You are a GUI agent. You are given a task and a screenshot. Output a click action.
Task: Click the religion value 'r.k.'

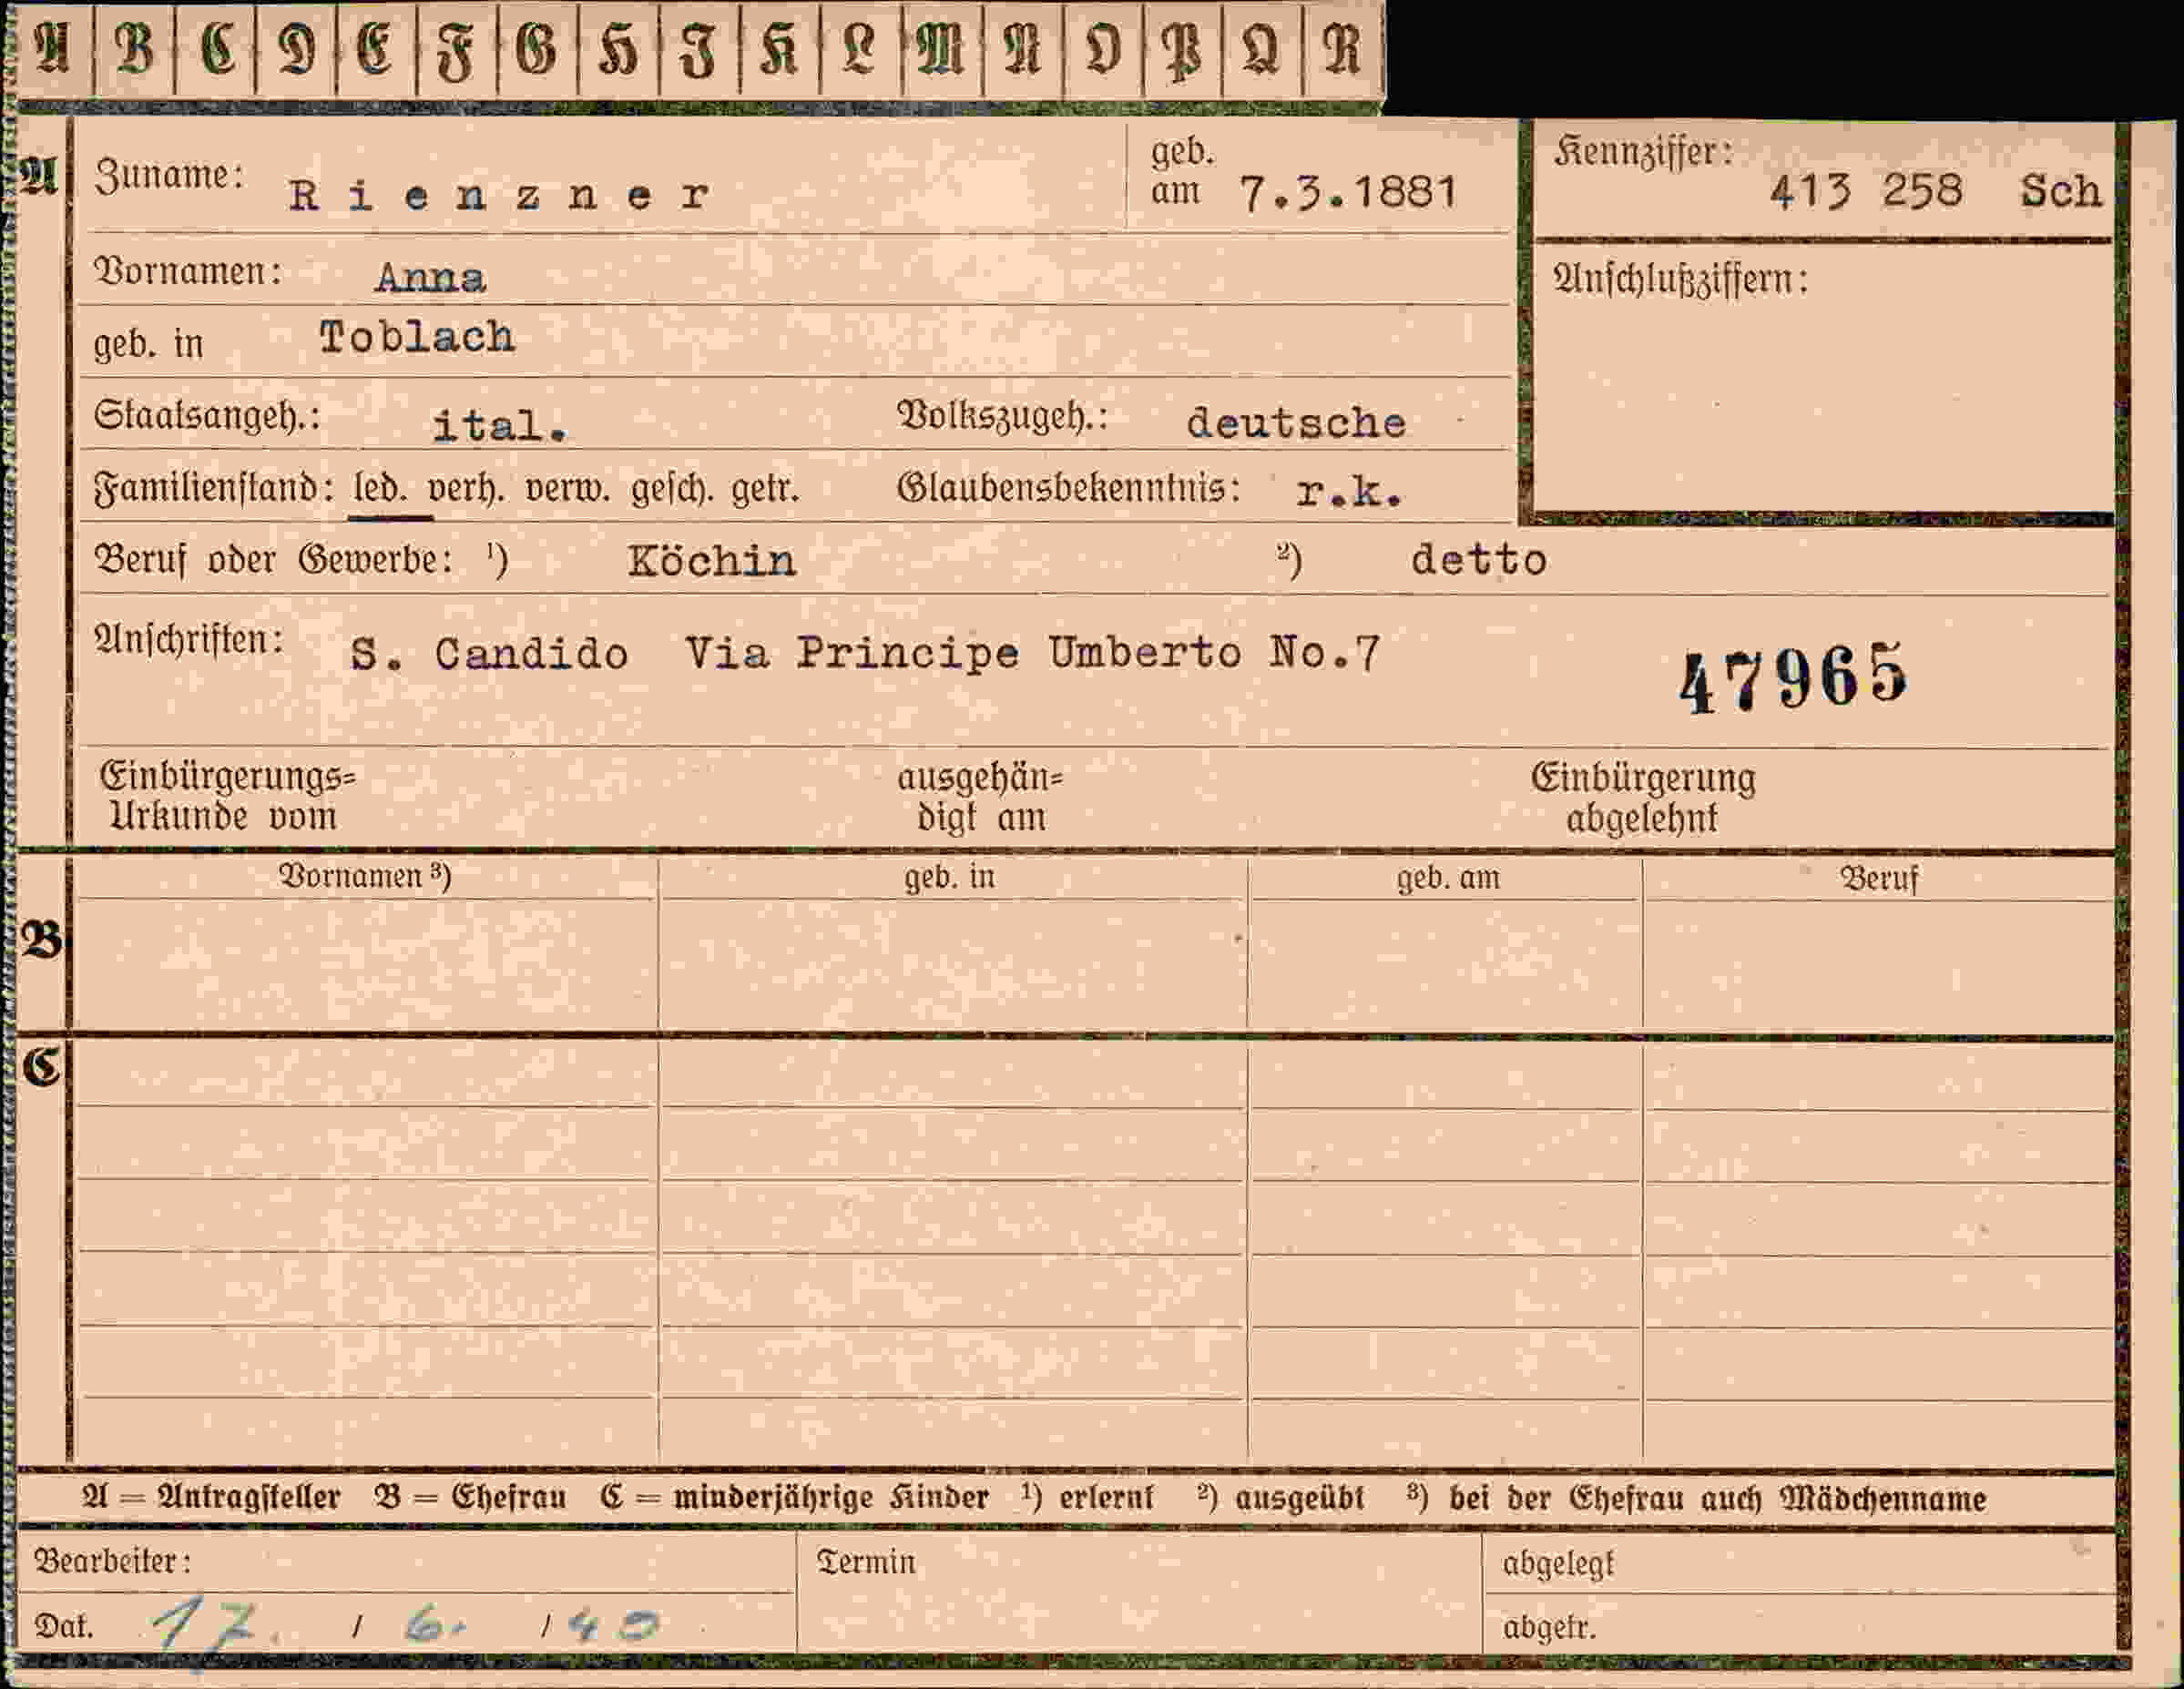[1350, 491]
